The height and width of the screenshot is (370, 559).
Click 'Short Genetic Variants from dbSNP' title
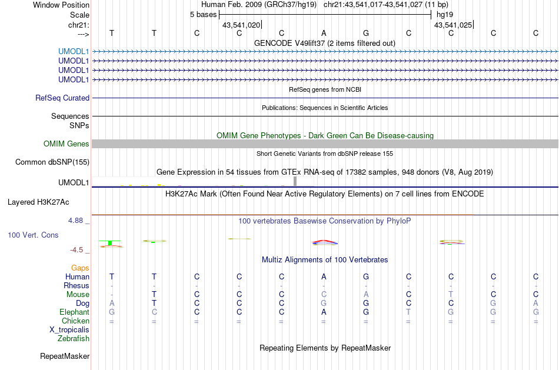pyautogui.click(x=325, y=154)
